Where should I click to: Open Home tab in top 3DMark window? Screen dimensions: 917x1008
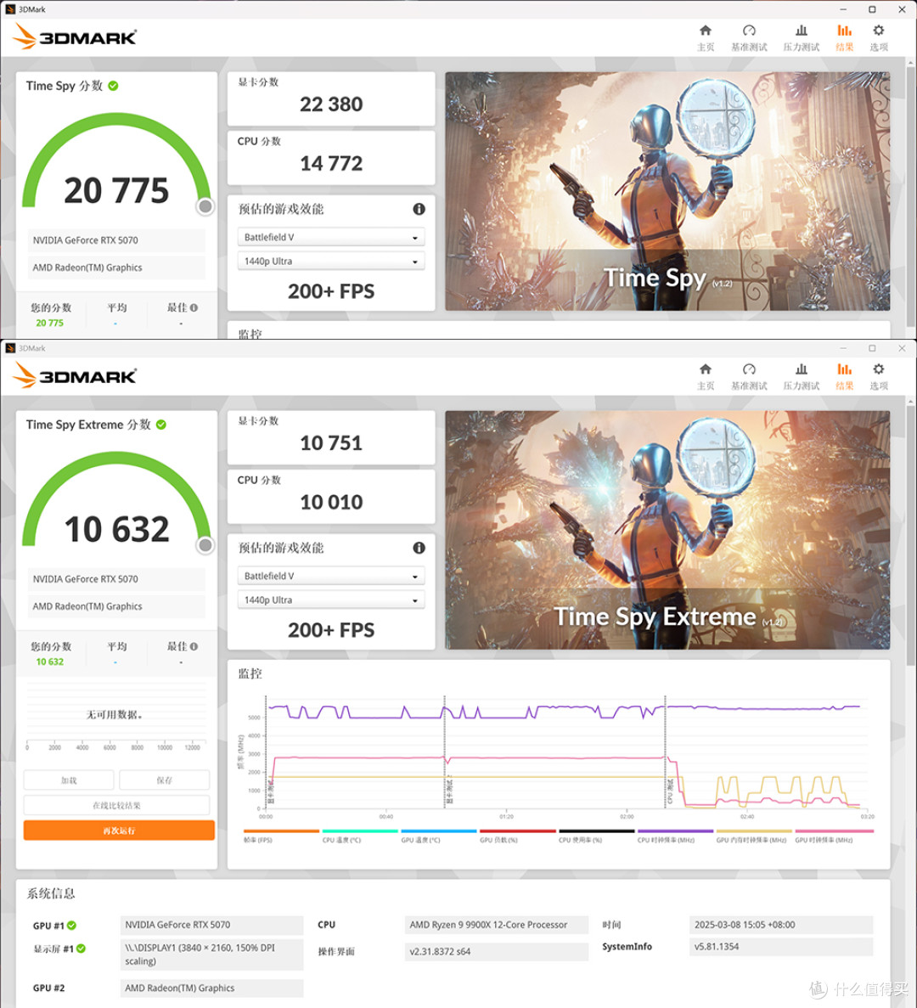tap(705, 38)
